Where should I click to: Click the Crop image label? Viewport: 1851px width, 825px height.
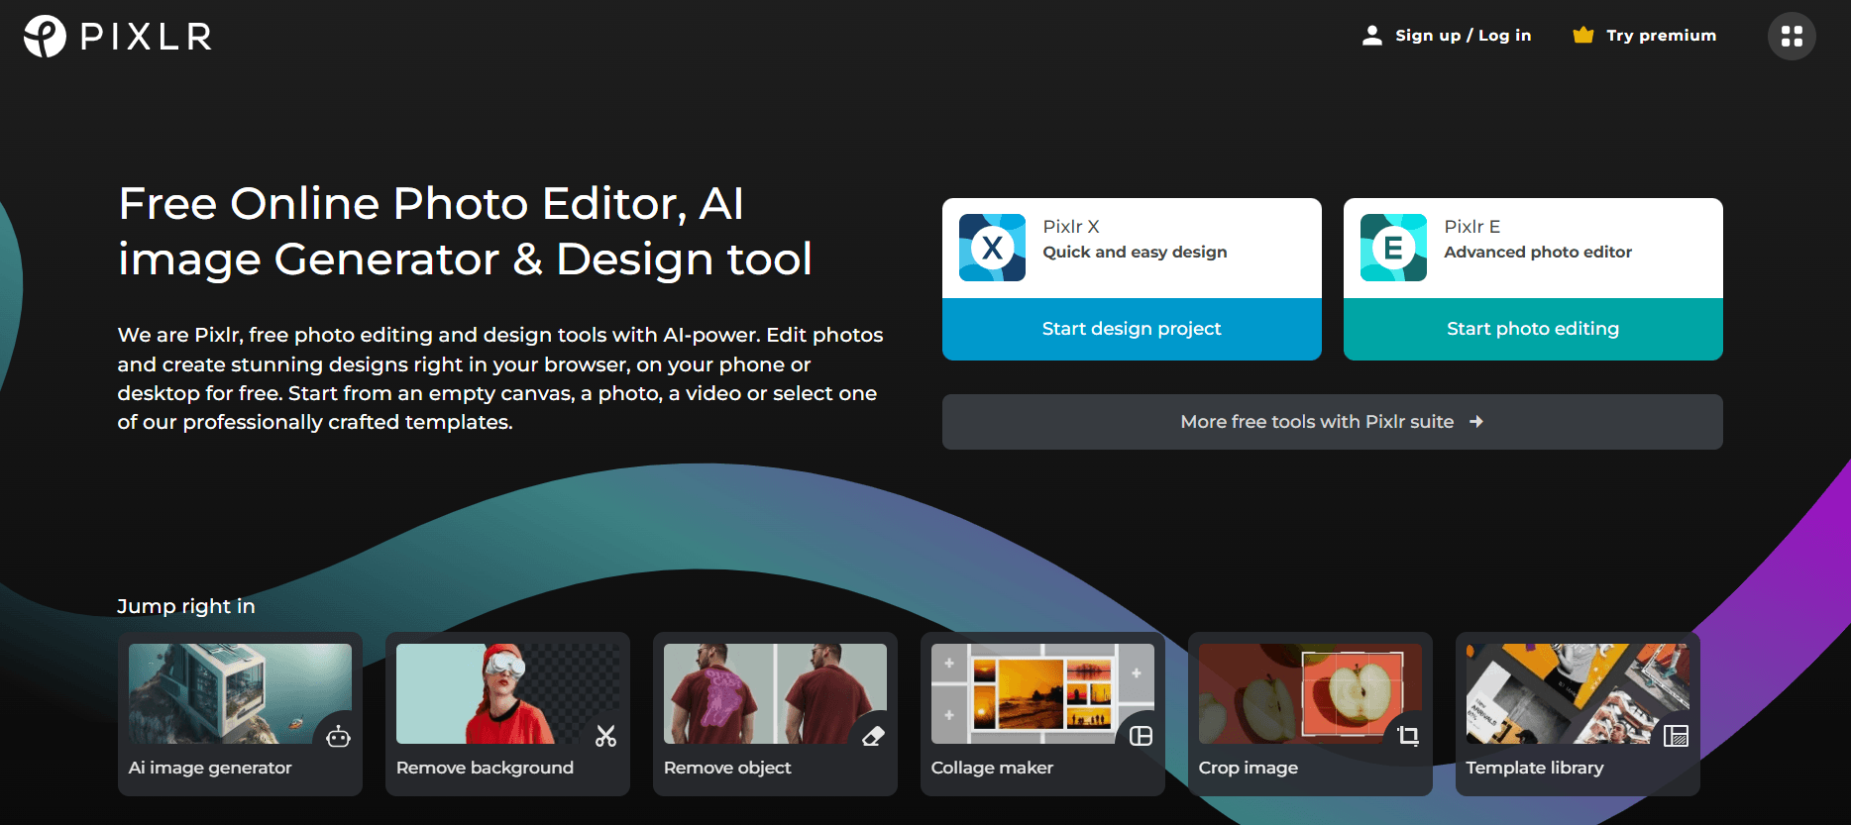pyautogui.click(x=1249, y=768)
